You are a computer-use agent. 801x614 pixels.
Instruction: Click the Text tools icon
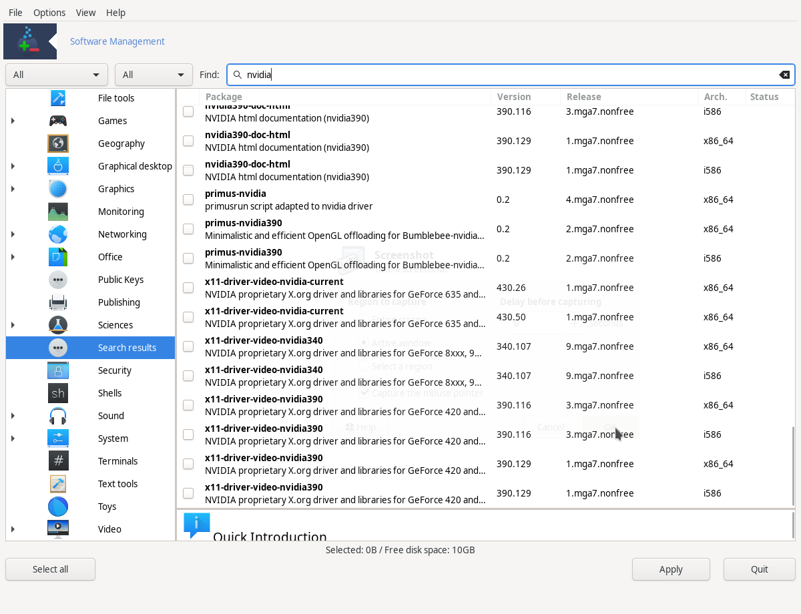click(x=58, y=484)
